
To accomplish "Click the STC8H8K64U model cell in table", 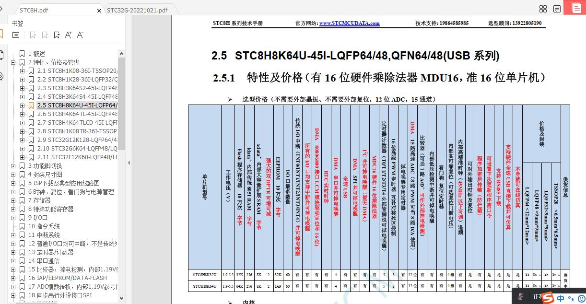I will point(205,286).
